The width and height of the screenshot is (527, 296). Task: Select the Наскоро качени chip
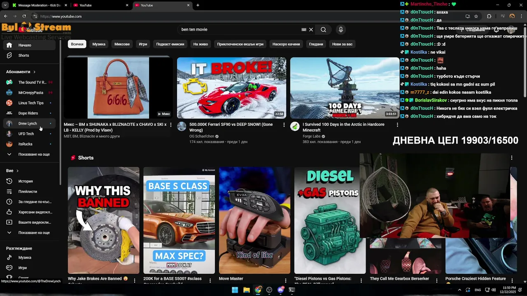click(286, 44)
